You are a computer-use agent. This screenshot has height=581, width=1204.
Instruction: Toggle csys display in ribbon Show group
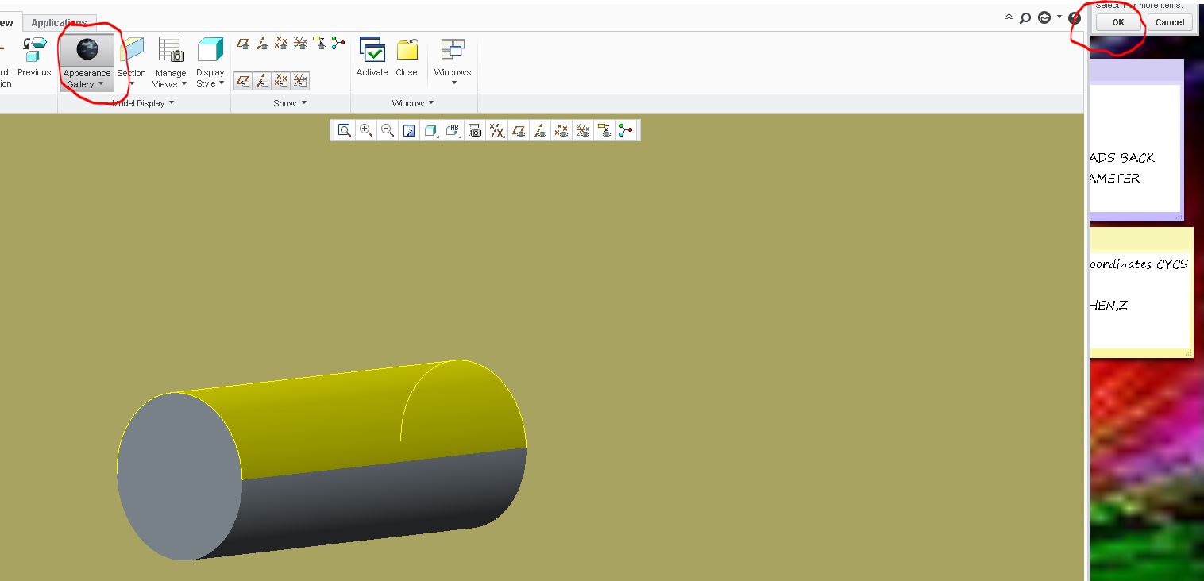(x=300, y=44)
